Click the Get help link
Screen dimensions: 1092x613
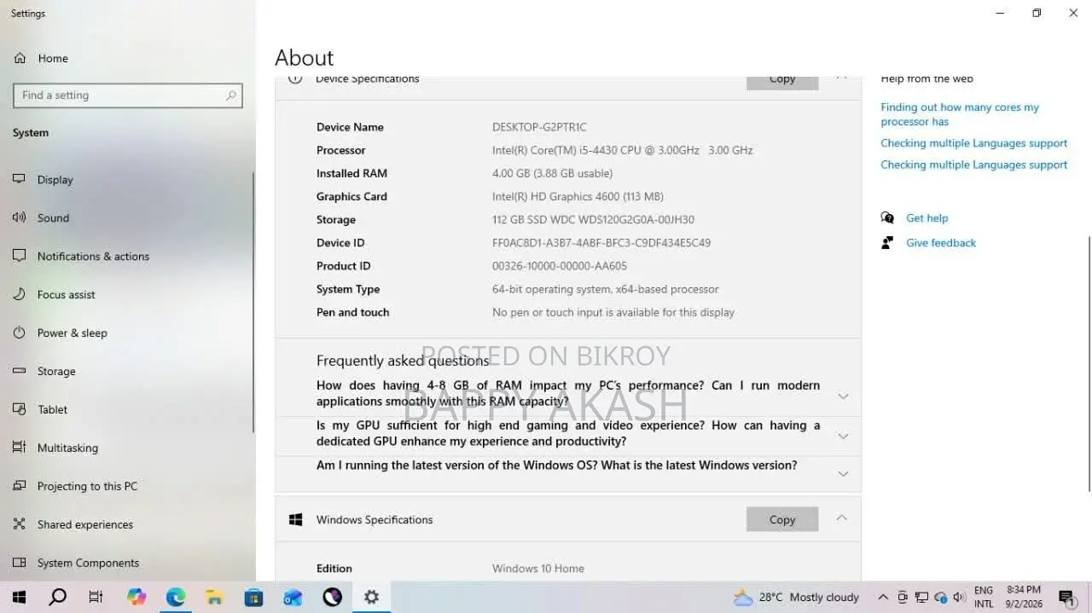pos(926,218)
